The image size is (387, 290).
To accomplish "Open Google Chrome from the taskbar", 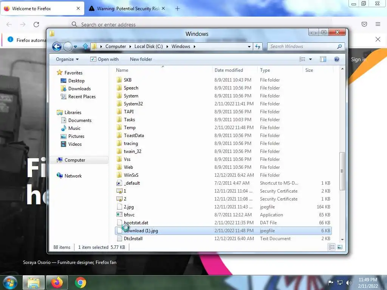I will tap(80, 282).
